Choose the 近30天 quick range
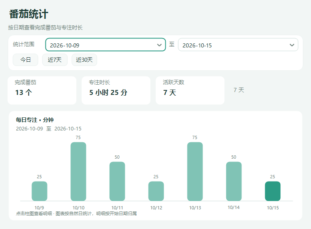The width and height of the screenshot is (311, 229). (84, 60)
